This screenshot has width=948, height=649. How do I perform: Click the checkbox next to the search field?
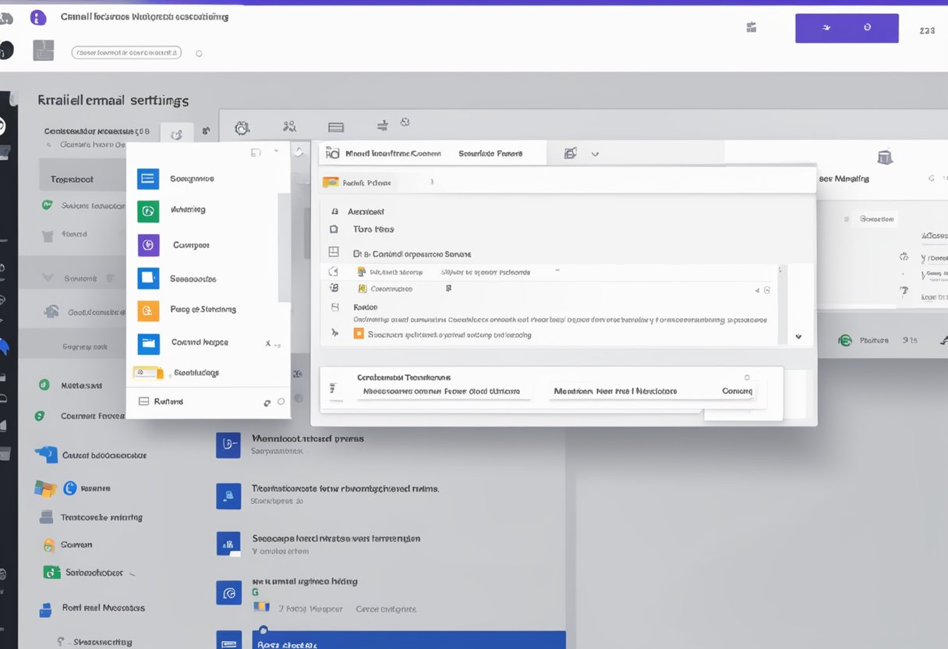199,53
